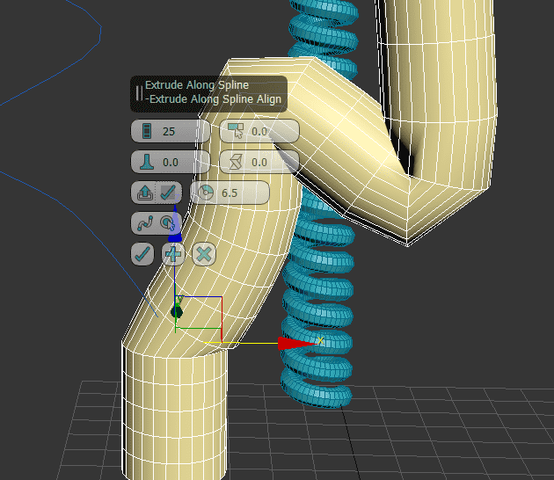Confirm the extrude with the OK checkmark
The height and width of the screenshot is (480, 554).
point(142,253)
